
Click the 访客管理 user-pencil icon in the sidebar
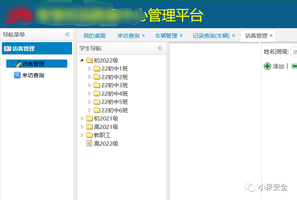(17, 64)
